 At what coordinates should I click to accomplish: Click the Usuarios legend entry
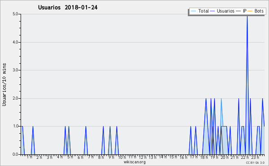222,11
